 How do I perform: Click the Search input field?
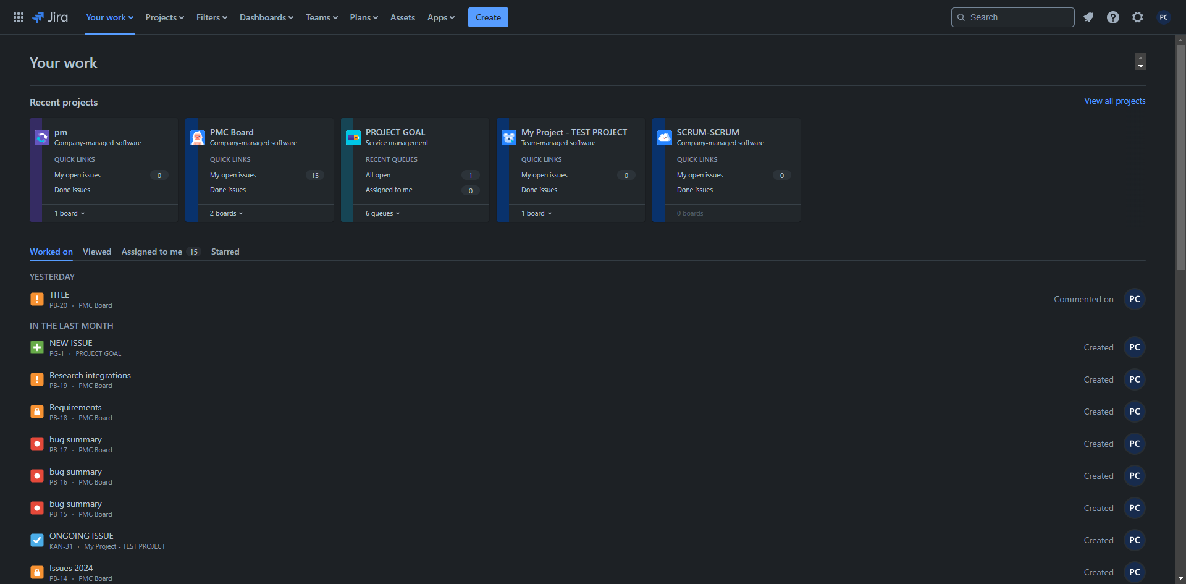1013,17
